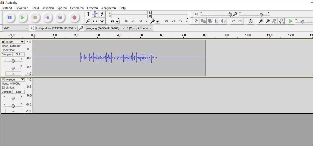Open the Sporen menu
The height and width of the screenshot is (146, 313).
tap(62, 8)
